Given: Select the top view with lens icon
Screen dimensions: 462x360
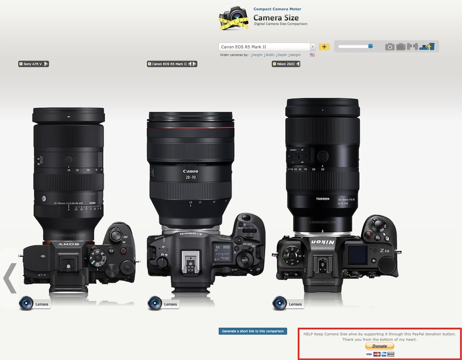Looking at the screenshot, I should 426,47.
